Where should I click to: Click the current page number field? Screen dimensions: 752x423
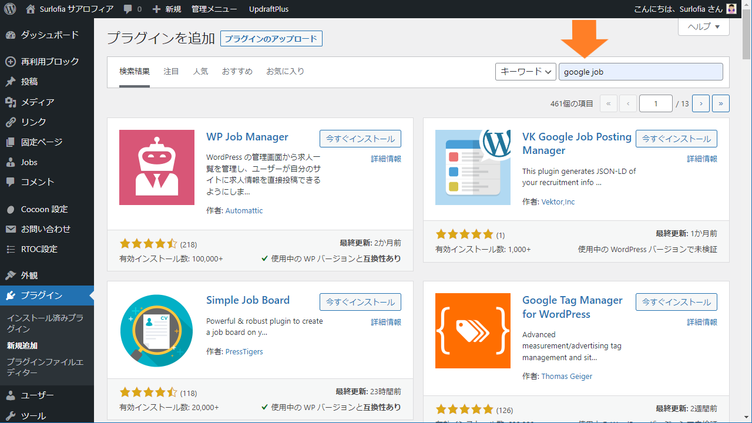pos(656,103)
